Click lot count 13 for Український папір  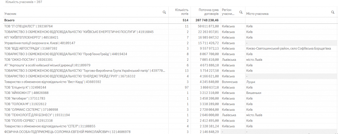(186, 71)
